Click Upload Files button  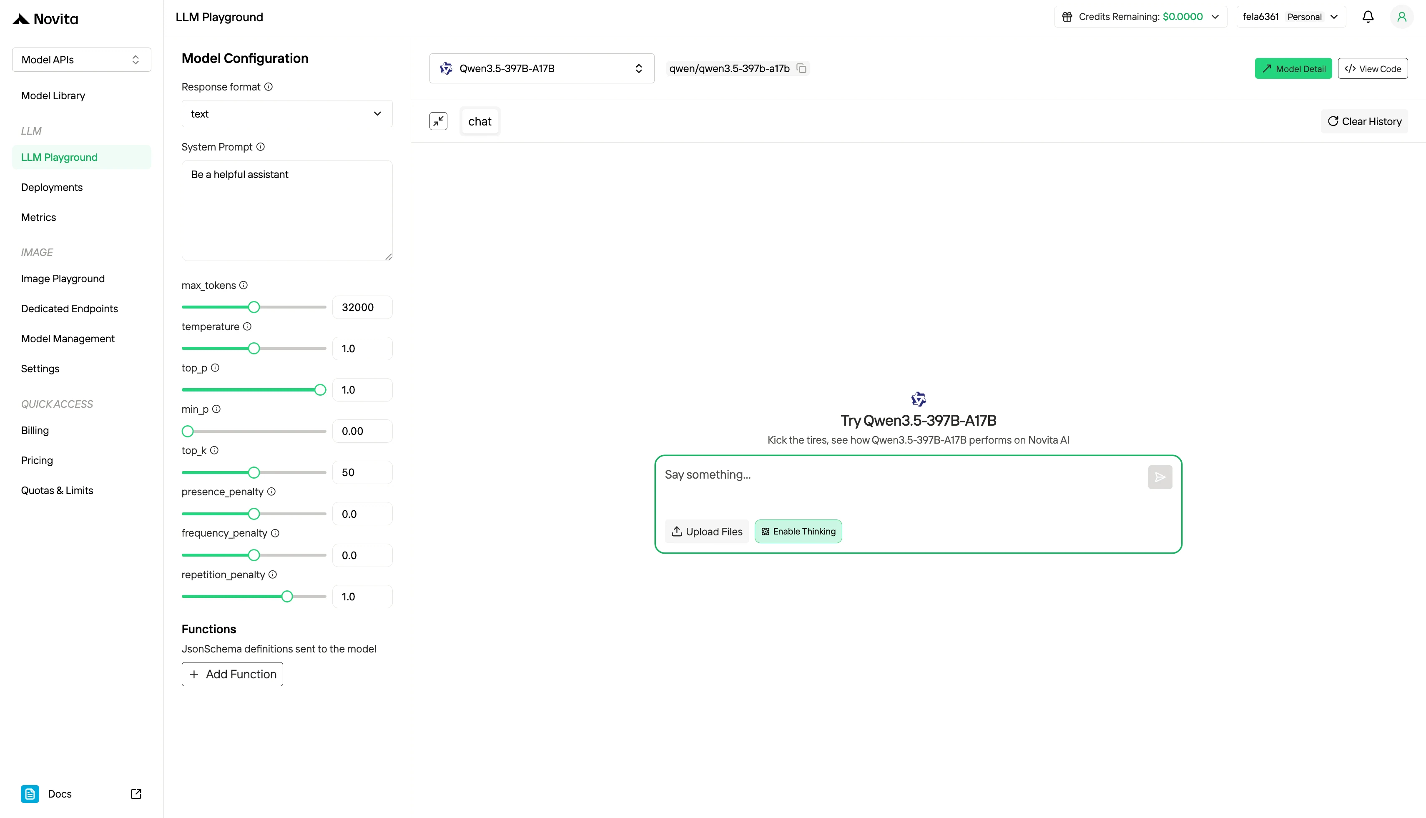coord(706,532)
